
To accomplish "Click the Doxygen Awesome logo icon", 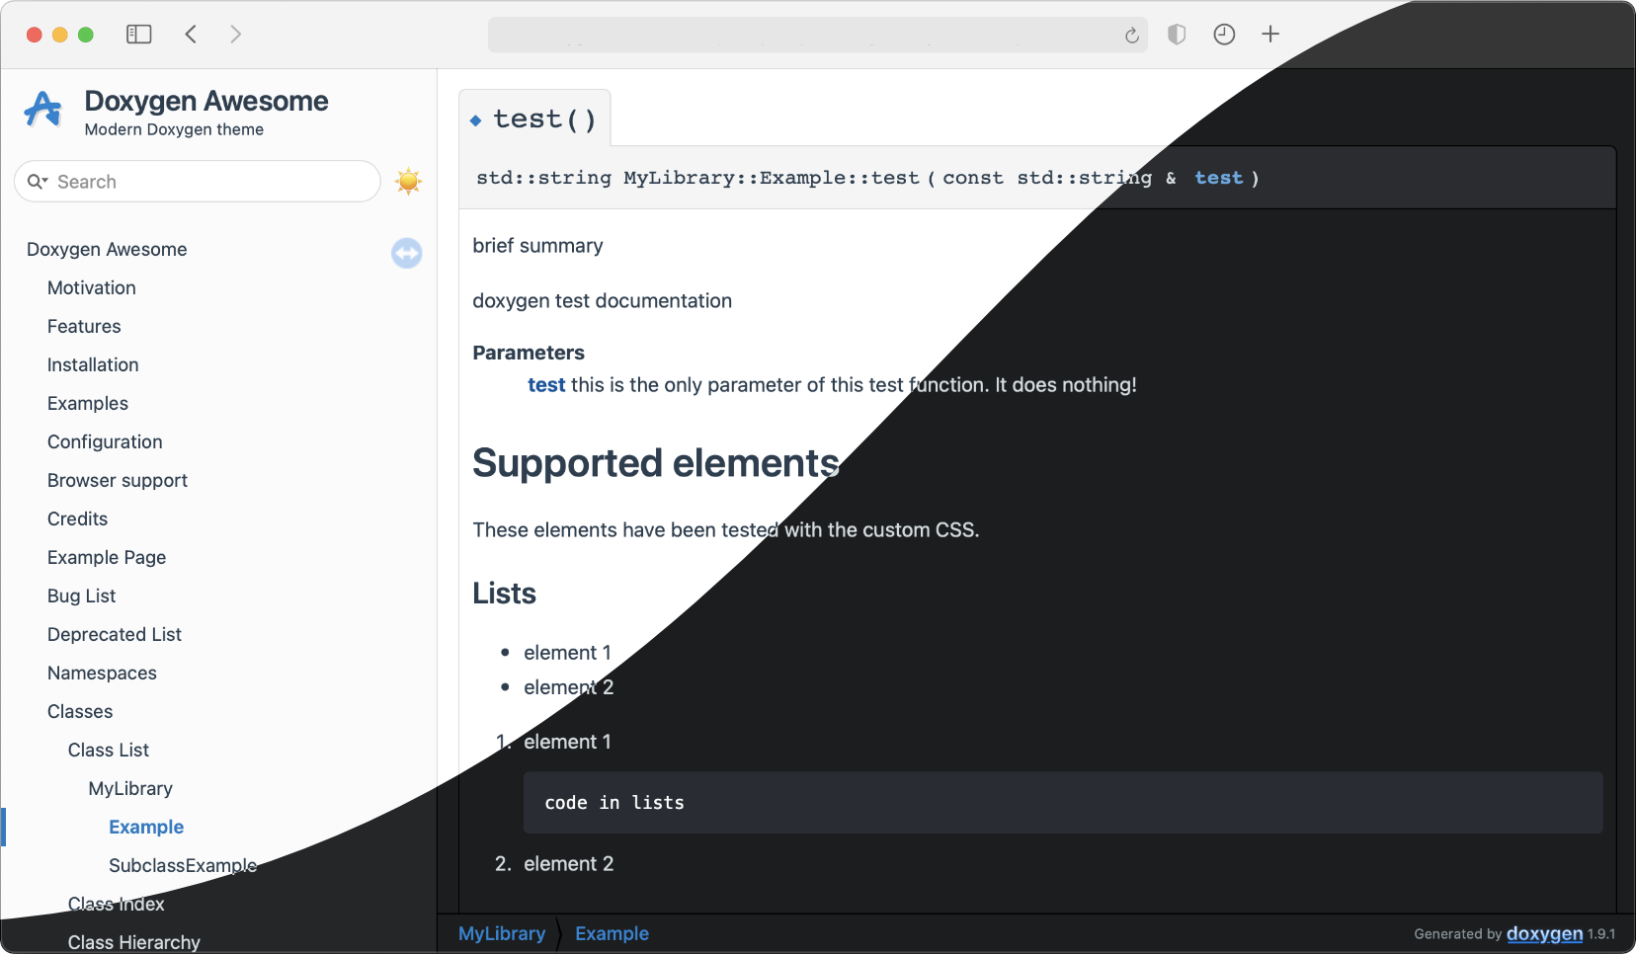I will click(42, 110).
